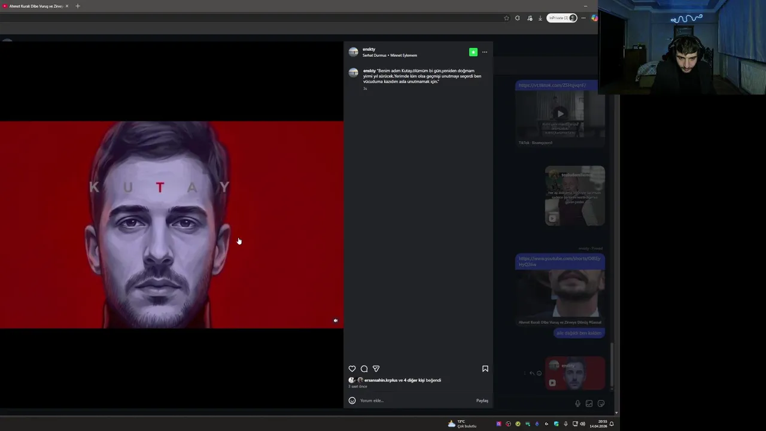This screenshot has height=431, width=766.
Task: Click microphone icon in system tray
Action: pyautogui.click(x=566, y=424)
